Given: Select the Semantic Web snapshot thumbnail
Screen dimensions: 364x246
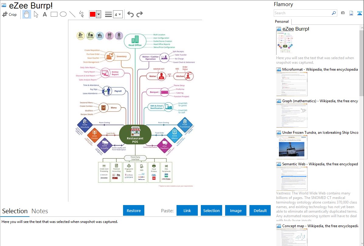Looking at the screenshot, I should (292, 179).
